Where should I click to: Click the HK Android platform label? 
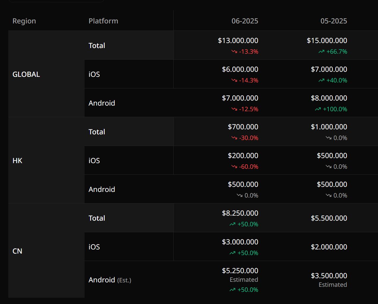102,189
